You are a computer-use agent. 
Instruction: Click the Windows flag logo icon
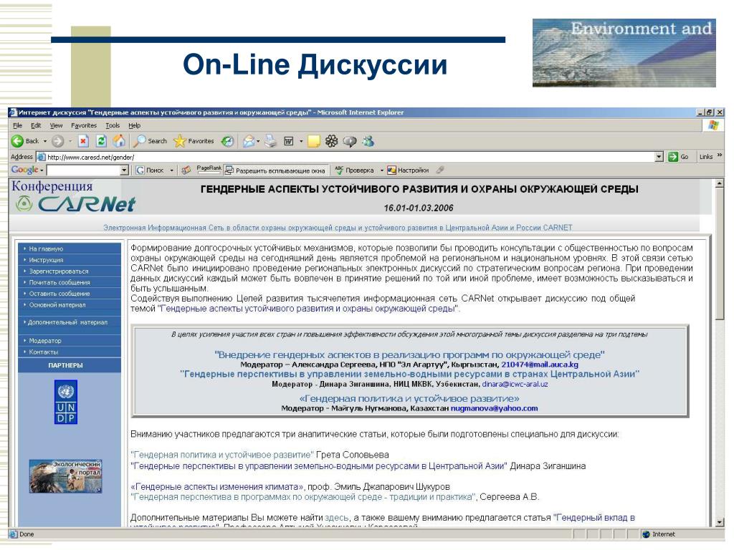pyautogui.click(x=713, y=125)
